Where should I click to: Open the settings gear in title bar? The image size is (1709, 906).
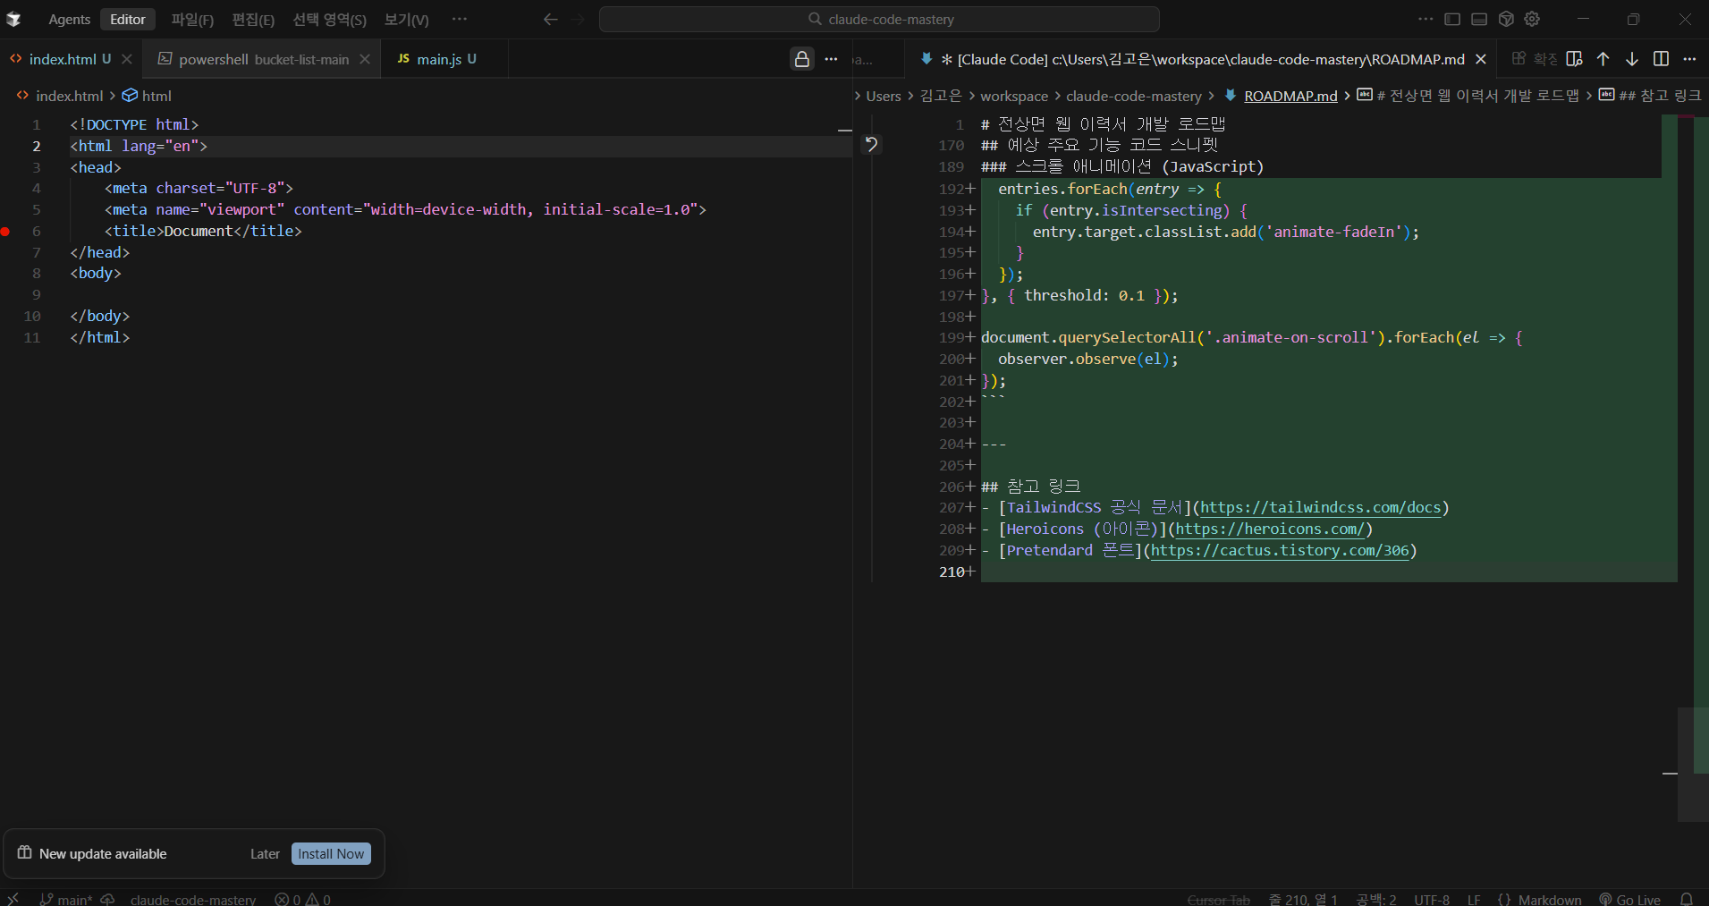click(x=1532, y=19)
